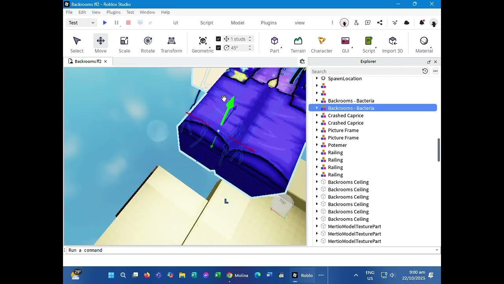Click the Explorer filter history icon
504x284 pixels.
425,71
